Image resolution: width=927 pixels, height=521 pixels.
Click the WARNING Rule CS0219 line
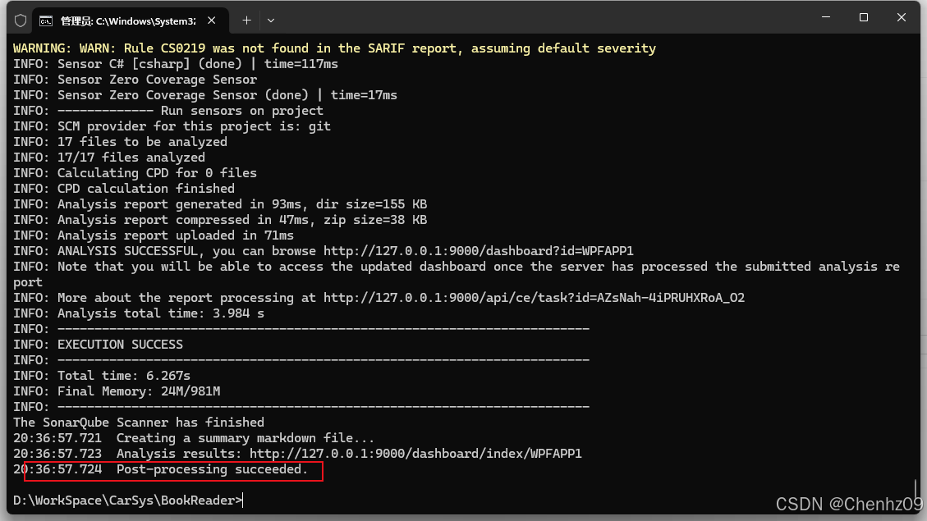tap(335, 48)
